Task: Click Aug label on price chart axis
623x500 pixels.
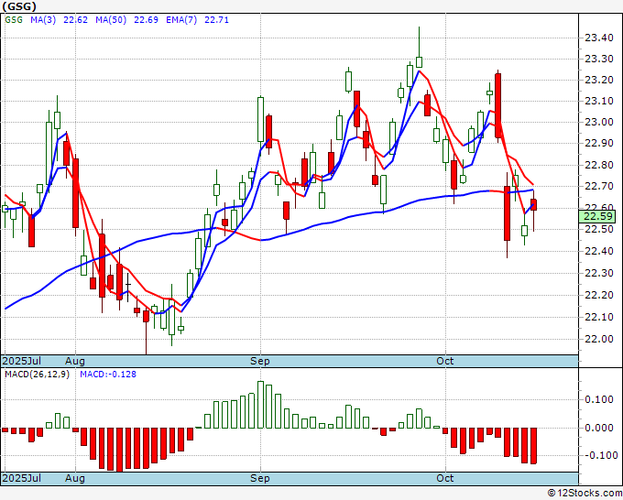Action: pos(75,361)
